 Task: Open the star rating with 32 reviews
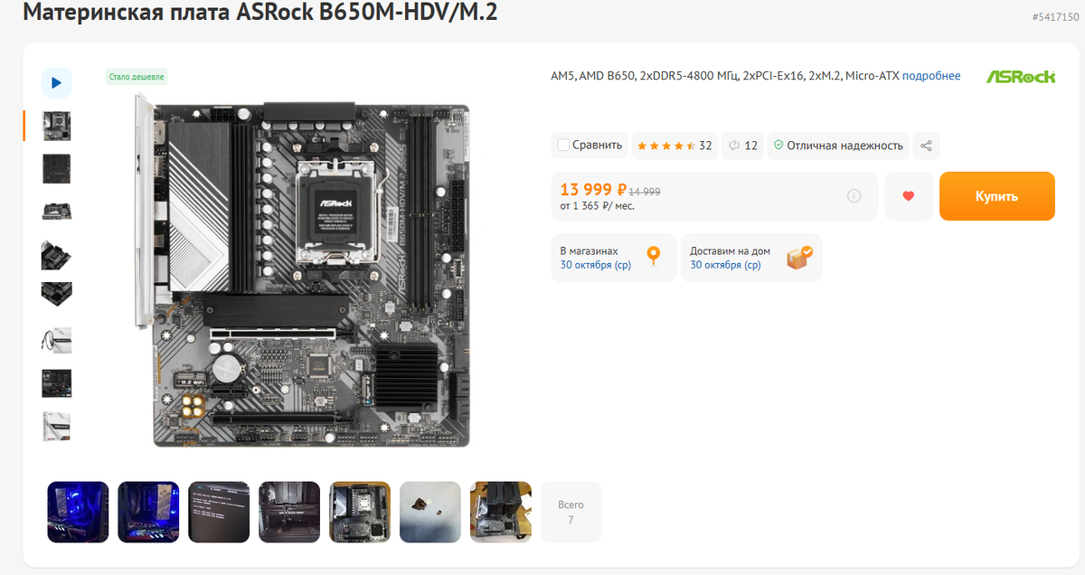tap(675, 146)
